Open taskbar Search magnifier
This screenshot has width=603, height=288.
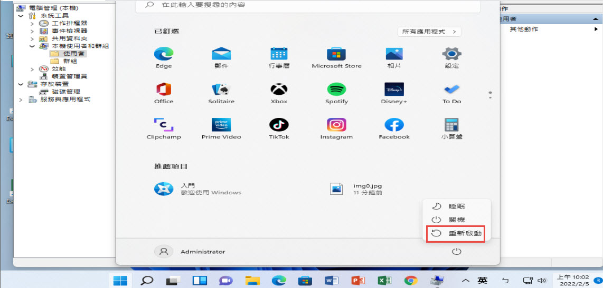[146, 281]
